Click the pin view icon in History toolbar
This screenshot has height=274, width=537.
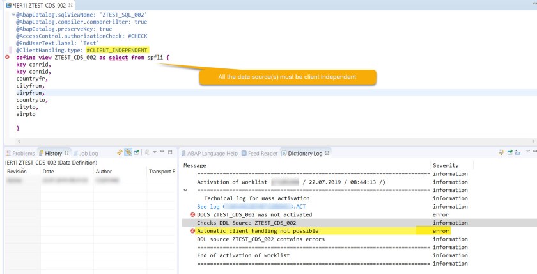136,153
